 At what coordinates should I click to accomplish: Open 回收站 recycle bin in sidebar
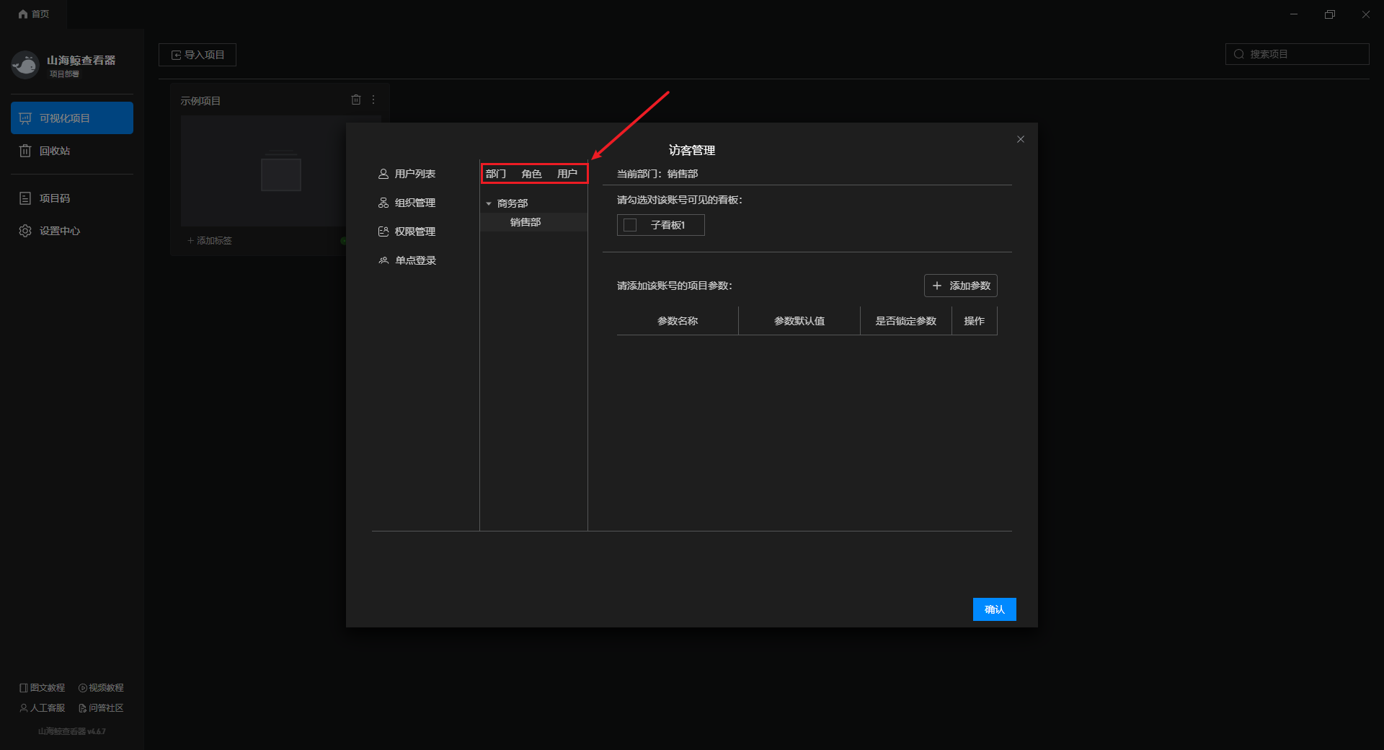54,151
